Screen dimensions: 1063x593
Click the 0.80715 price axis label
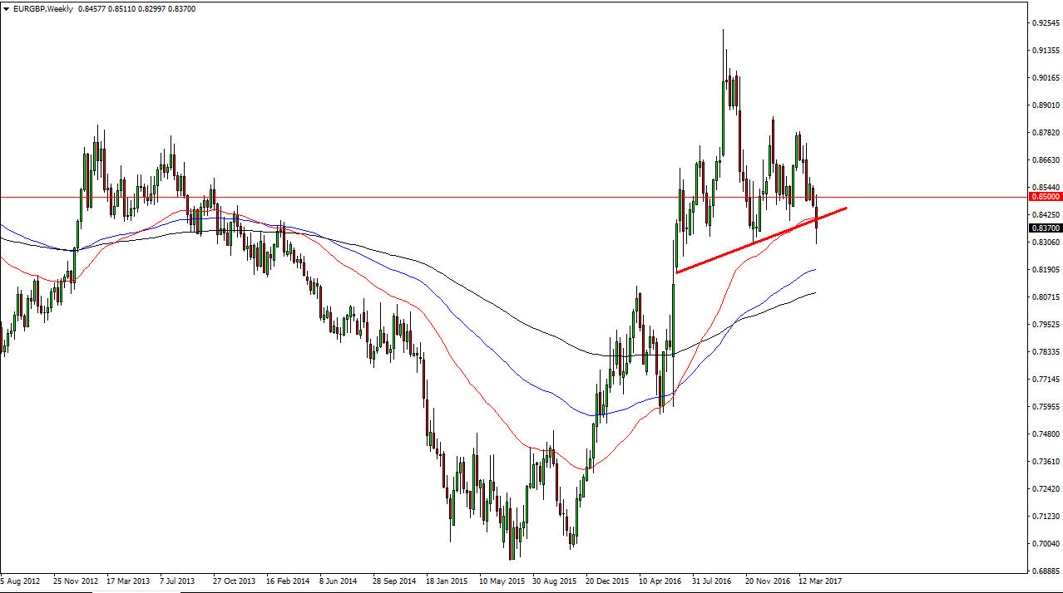(1045, 296)
